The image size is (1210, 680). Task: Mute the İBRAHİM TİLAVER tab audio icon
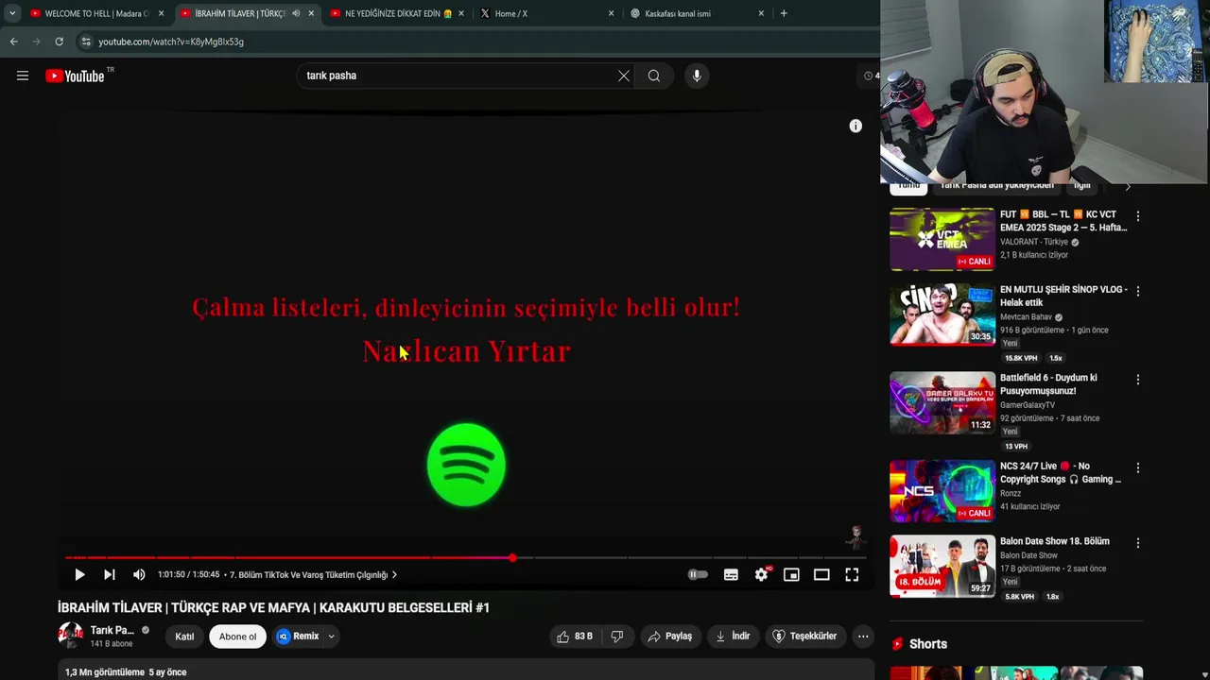coord(296,13)
